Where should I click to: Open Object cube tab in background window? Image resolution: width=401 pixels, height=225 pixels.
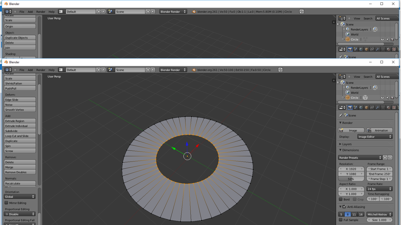[366, 49]
